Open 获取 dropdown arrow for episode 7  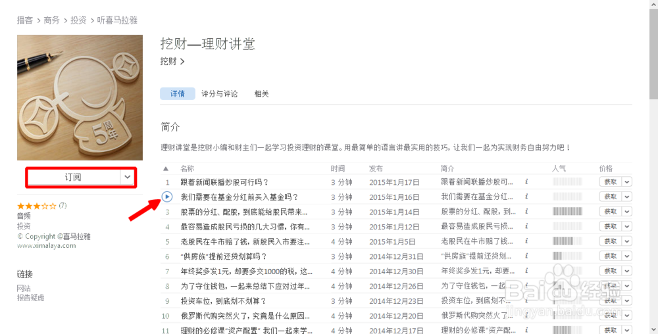tap(627, 271)
